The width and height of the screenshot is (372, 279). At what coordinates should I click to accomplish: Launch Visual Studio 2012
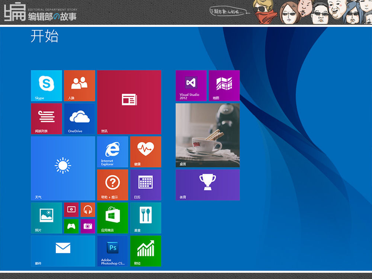point(191,86)
